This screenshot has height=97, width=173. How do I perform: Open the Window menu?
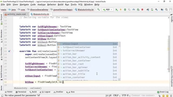tap(88, 5)
